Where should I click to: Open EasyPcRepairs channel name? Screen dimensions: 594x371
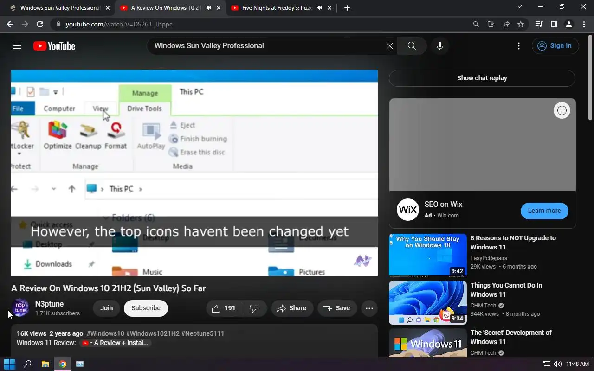tap(489, 258)
